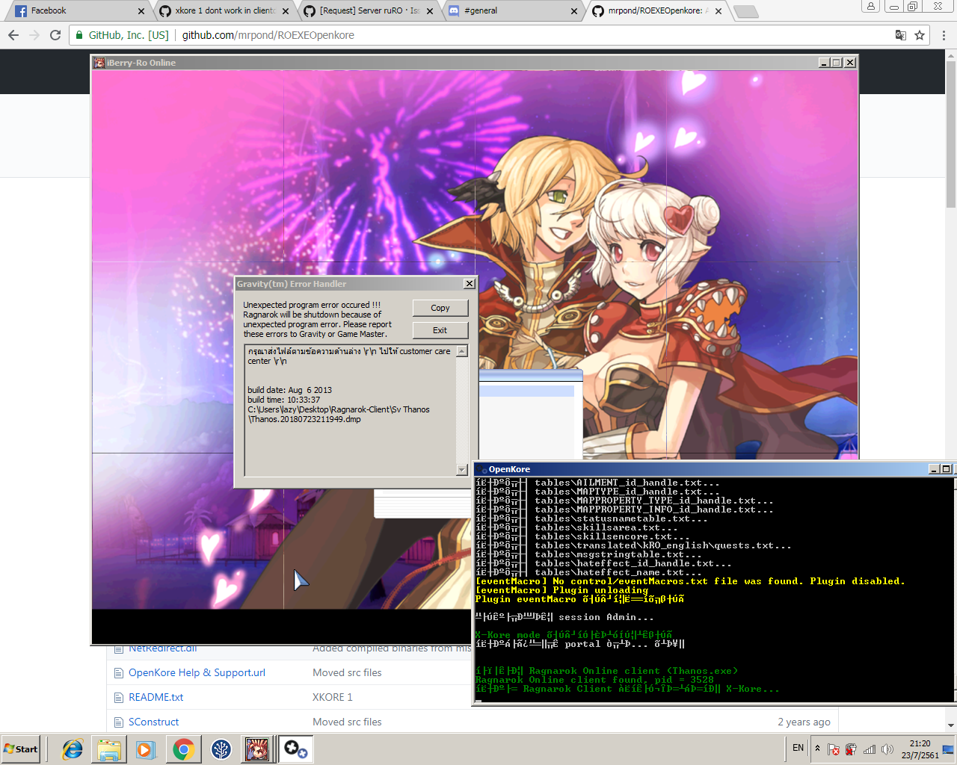Bookmark this page with the star
957x765 pixels.
920,35
